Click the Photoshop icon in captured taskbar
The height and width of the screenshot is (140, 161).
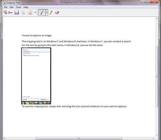coord(50,103)
